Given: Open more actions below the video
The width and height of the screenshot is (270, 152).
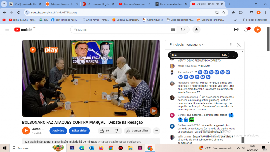Looking at the screenshot, I should coord(156,131).
